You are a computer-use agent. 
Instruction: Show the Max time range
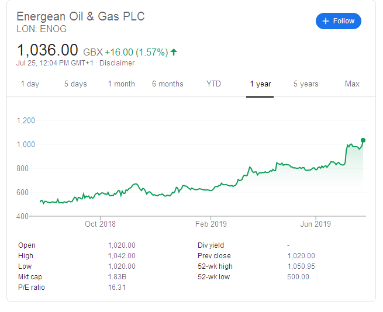(352, 84)
